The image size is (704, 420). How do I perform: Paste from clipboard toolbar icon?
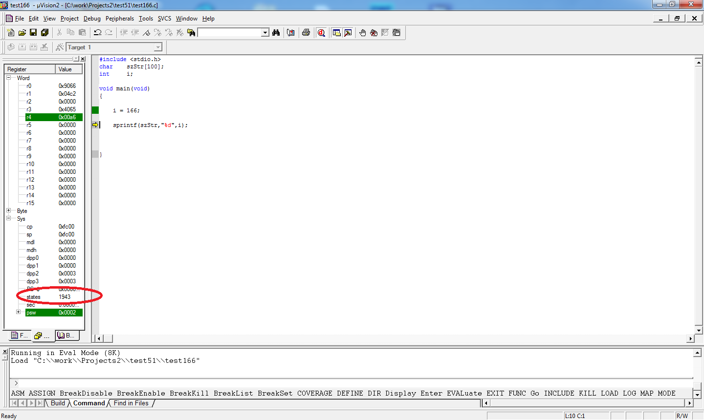click(x=82, y=33)
